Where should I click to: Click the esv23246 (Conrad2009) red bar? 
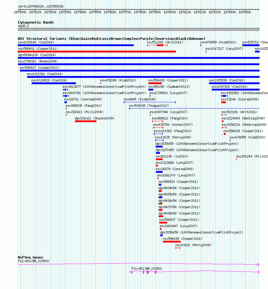pos(223,102)
